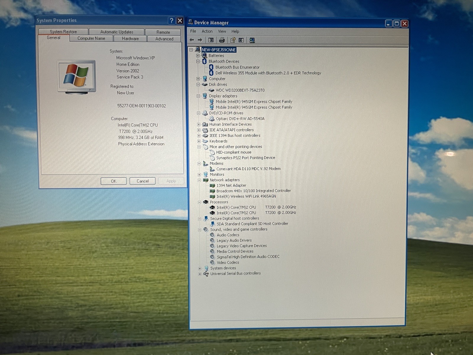Click the Display adapters category icon
Viewport: 473px width, 355px height.
[x=205, y=96]
